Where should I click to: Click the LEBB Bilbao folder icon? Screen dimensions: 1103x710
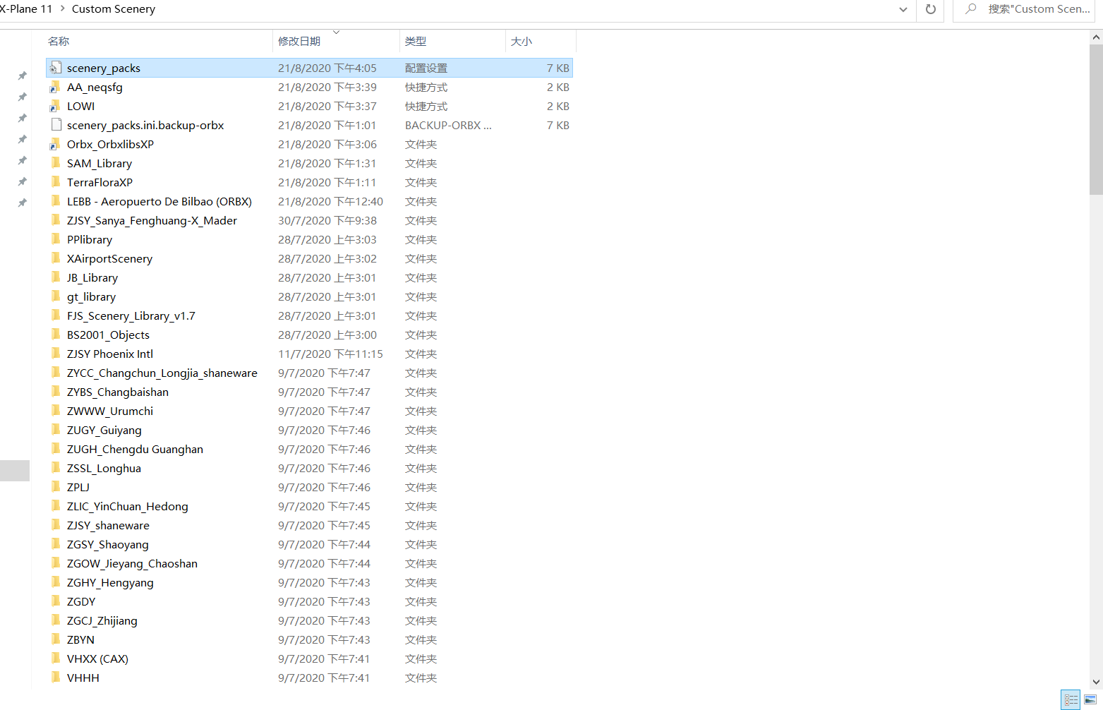pos(56,201)
